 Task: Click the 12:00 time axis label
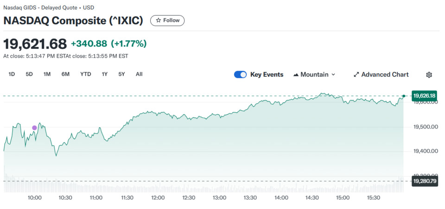[158, 198]
